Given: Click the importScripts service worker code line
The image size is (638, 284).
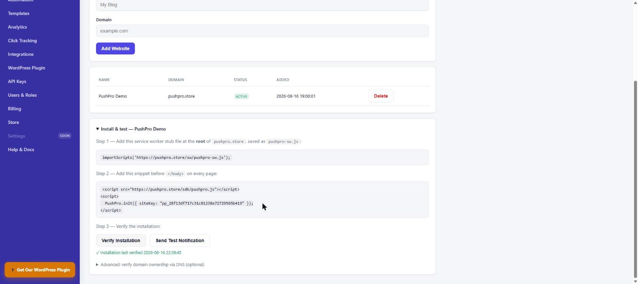Looking at the screenshot, I should point(166,158).
